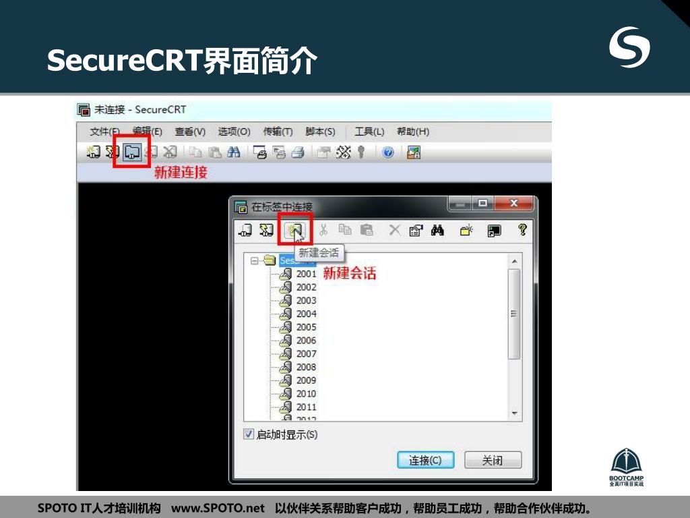The height and width of the screenshot is (518, 690).
Task: Select the Sessions folder in the tree
Action: pos(297,261)
